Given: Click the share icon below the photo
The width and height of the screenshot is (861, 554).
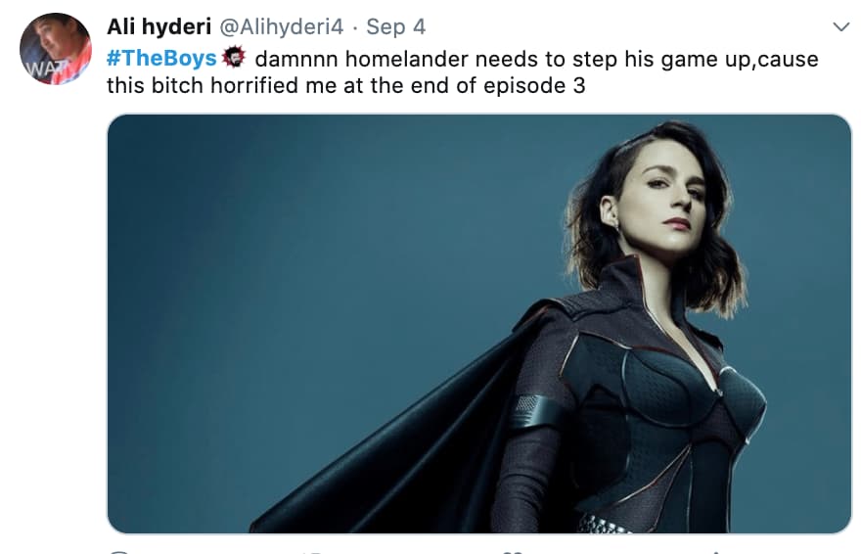Looking at the screenshot, I should [x=714, y=551].
